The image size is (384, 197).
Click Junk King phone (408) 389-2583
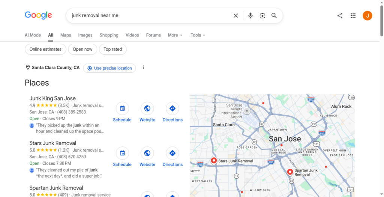tap(72, 112)
